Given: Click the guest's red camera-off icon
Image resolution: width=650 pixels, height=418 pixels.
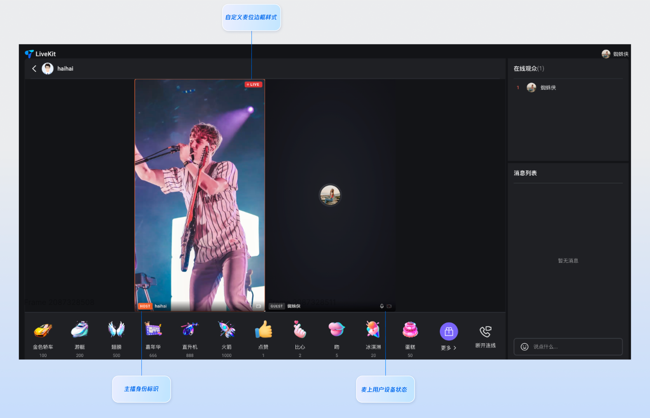Looking at the screenshot, I should [x=389, y=306].
